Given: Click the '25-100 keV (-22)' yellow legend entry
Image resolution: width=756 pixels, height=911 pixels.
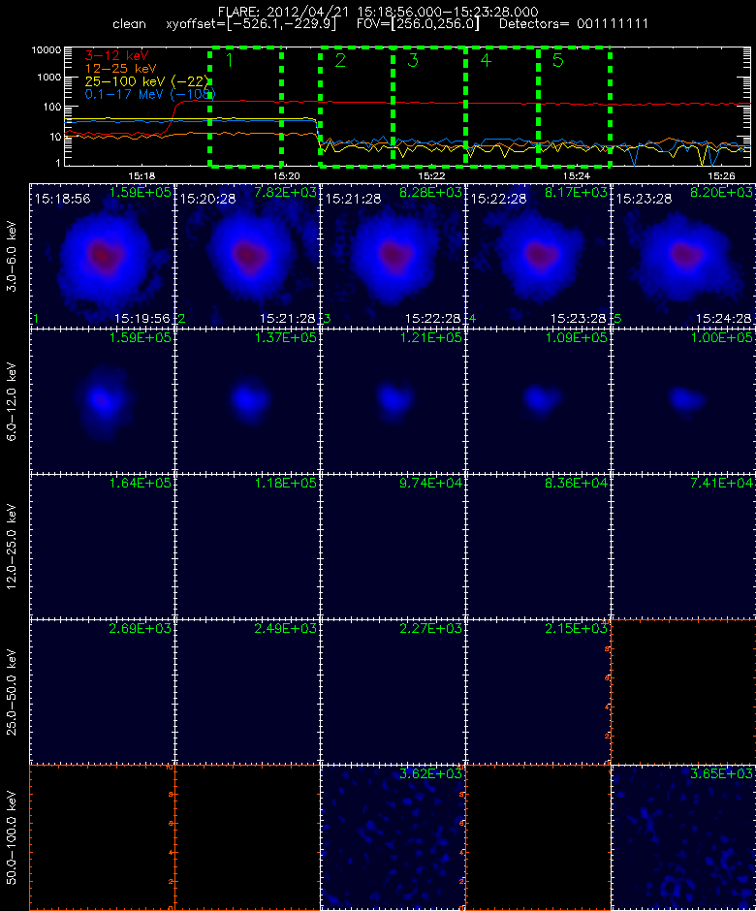Looking at the screenshot, I should click(x=146, y=81).
